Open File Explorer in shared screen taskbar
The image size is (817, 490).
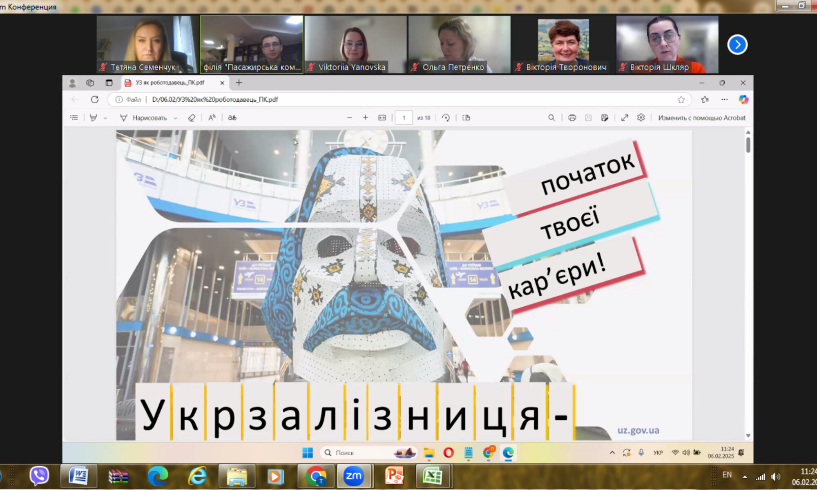pyautogui.click(x=429, y=452)
